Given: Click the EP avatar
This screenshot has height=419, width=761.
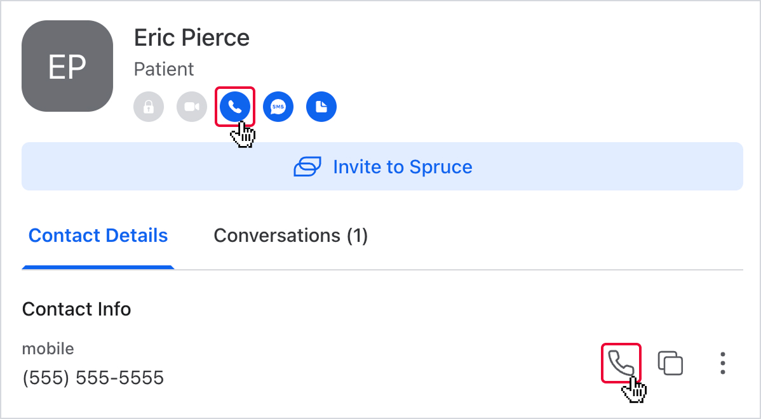Looking at the screenshot, I should tap(67, 66).
